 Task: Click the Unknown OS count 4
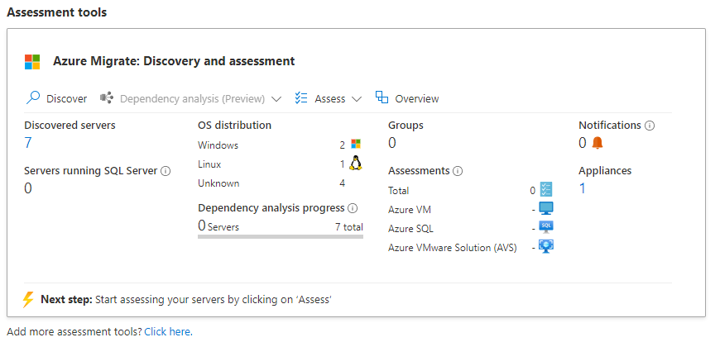point(342,183)
